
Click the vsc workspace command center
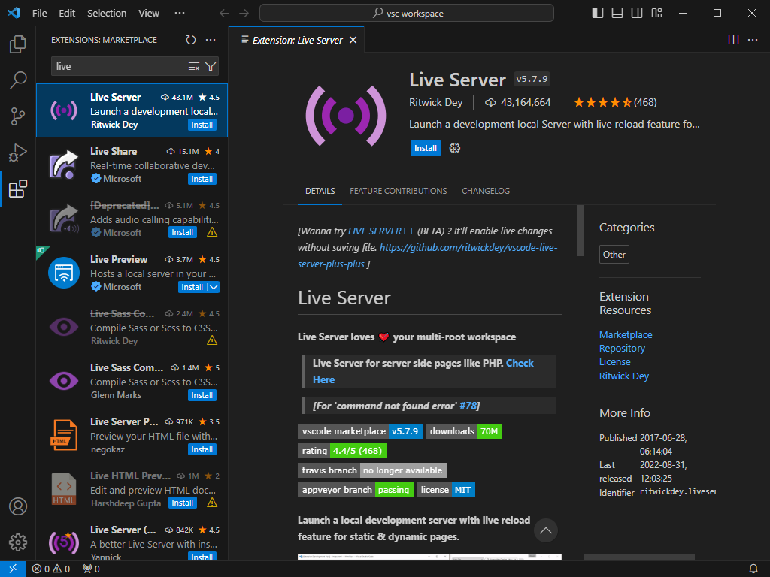(407, 14)
